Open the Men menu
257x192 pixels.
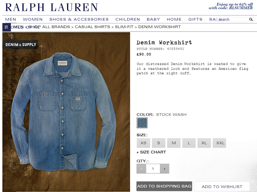(11, 19)
